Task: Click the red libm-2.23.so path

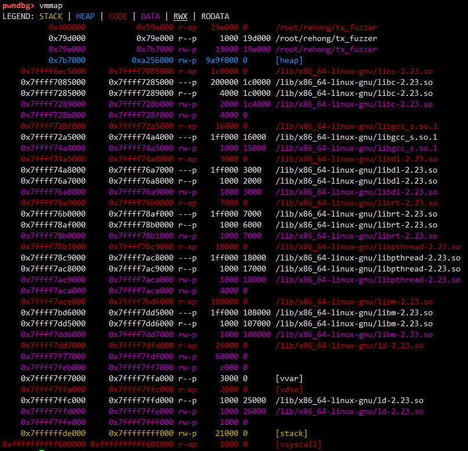Action: (354, 302)
